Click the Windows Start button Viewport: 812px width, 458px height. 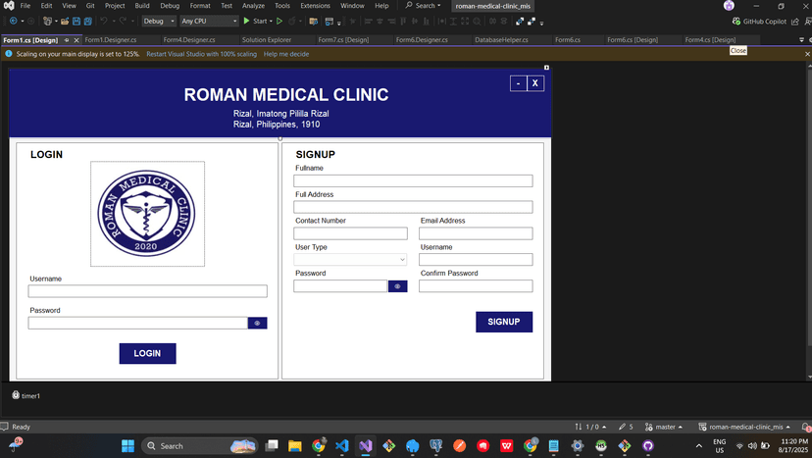127,445
